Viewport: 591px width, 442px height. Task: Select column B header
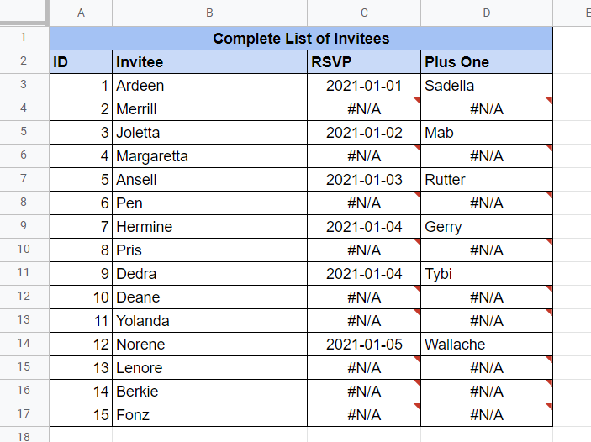coord(209,13)
